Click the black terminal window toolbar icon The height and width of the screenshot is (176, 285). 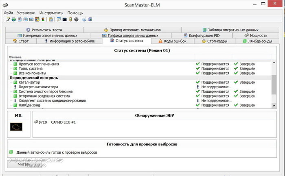click(64, 19)
